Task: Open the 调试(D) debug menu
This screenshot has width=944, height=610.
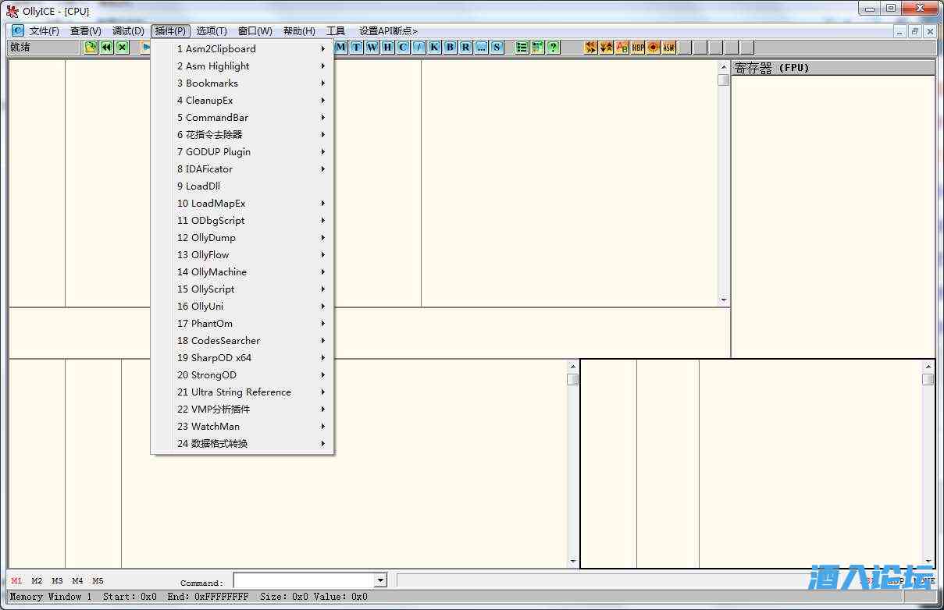Action: [128, 31]
